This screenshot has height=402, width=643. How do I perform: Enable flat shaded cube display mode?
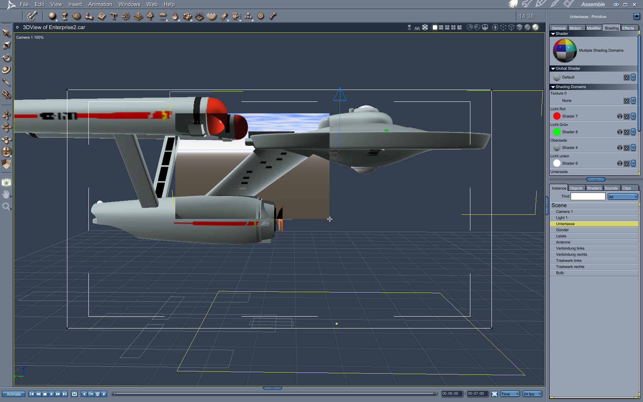click(519, 27)
